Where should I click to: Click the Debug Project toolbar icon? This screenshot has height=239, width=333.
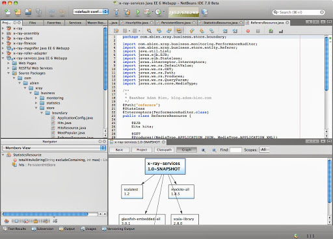click(147, 12)
